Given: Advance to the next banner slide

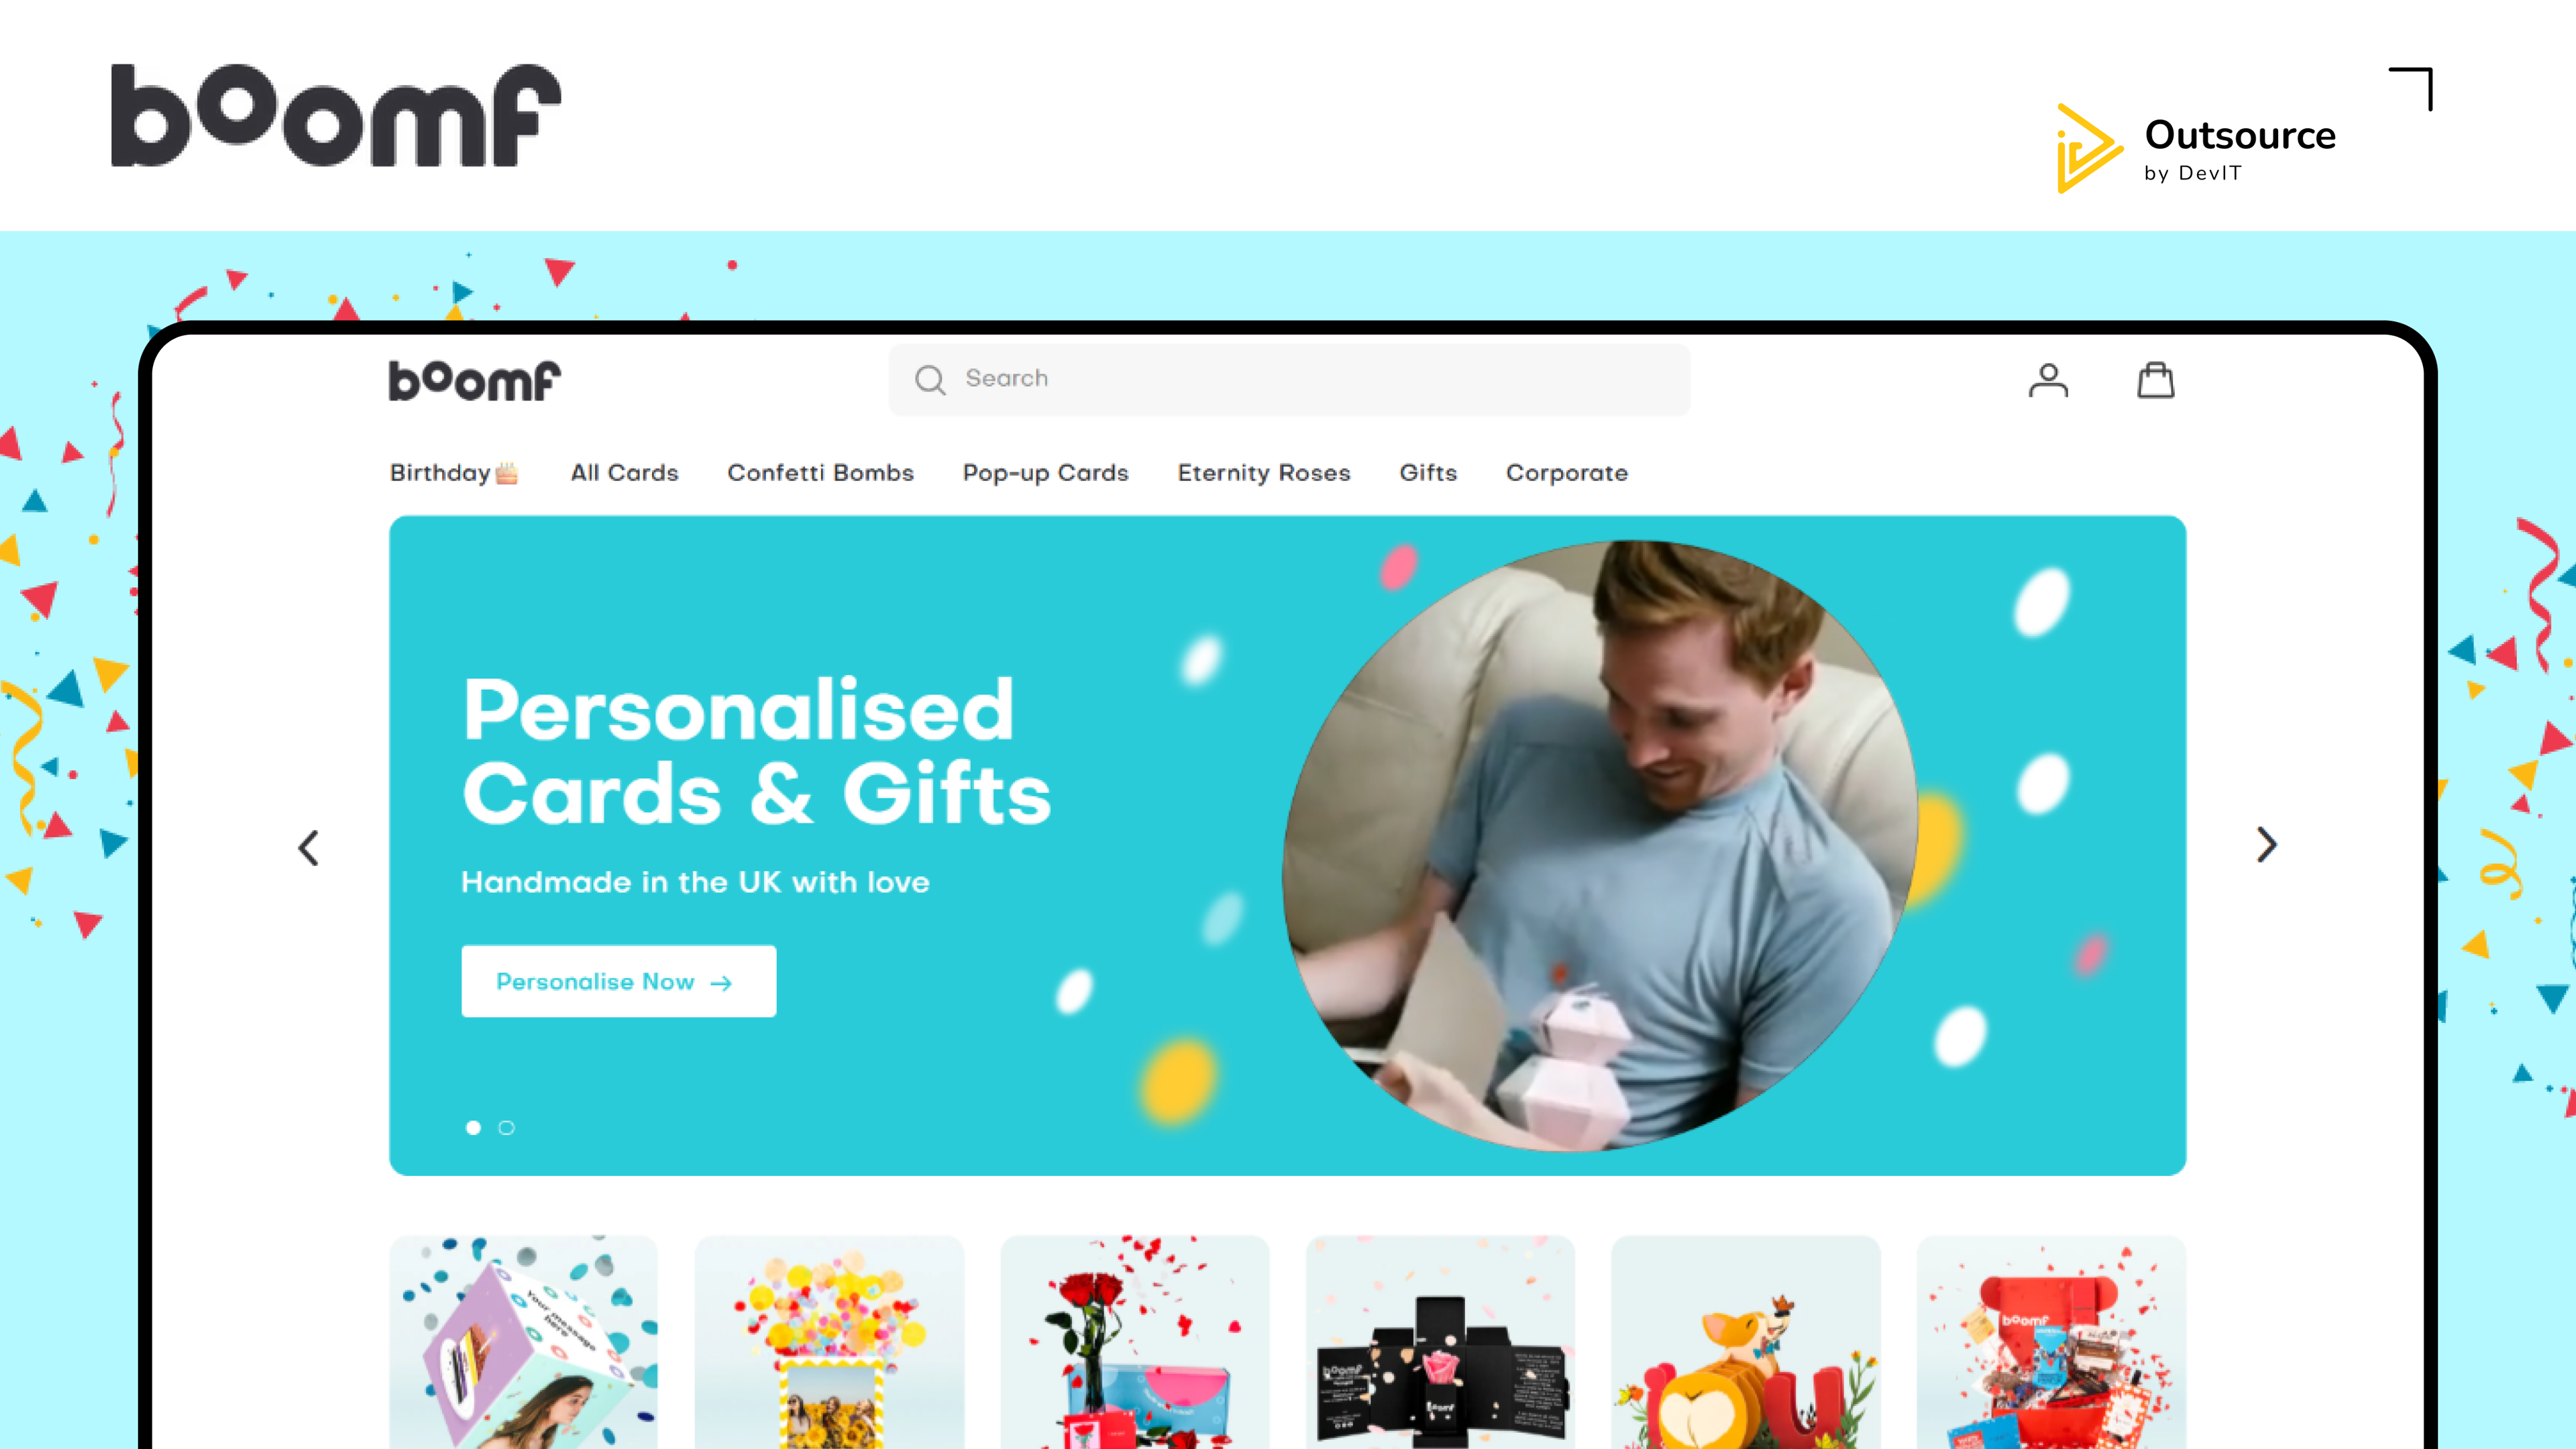Looking at the screenshot, I should click(2267, 845).
